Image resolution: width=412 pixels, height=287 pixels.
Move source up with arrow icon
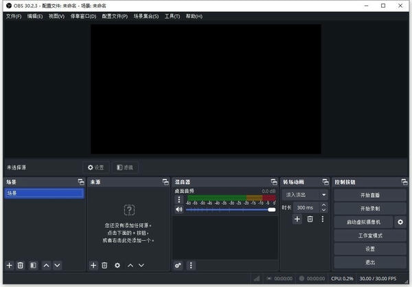[130, 265]
